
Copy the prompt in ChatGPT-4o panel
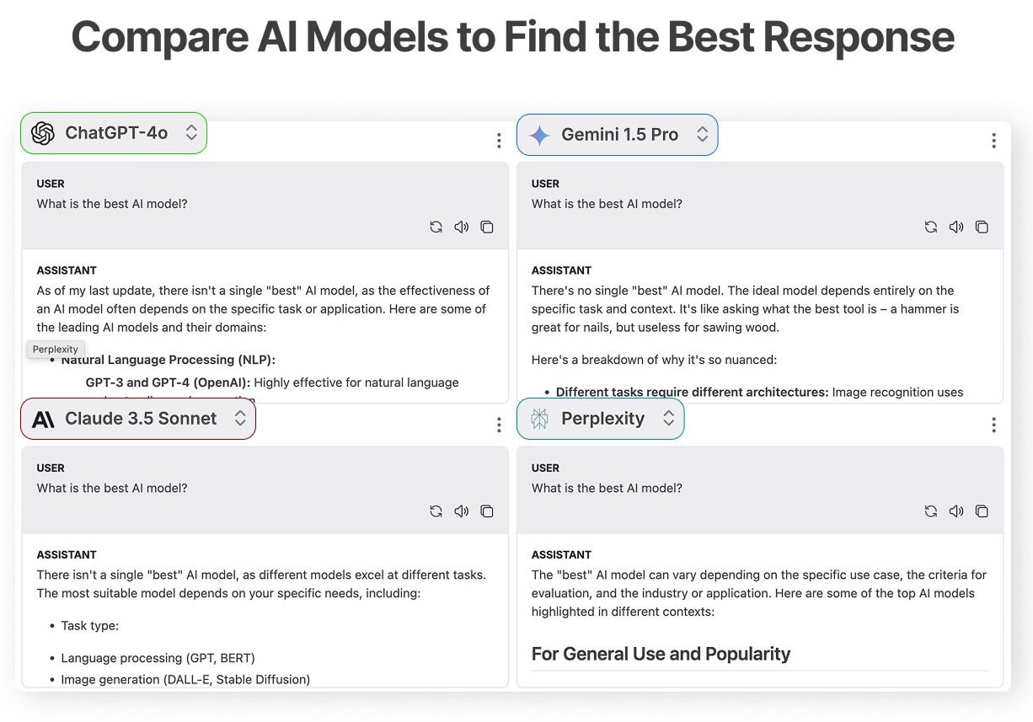(x=487, y=227)
